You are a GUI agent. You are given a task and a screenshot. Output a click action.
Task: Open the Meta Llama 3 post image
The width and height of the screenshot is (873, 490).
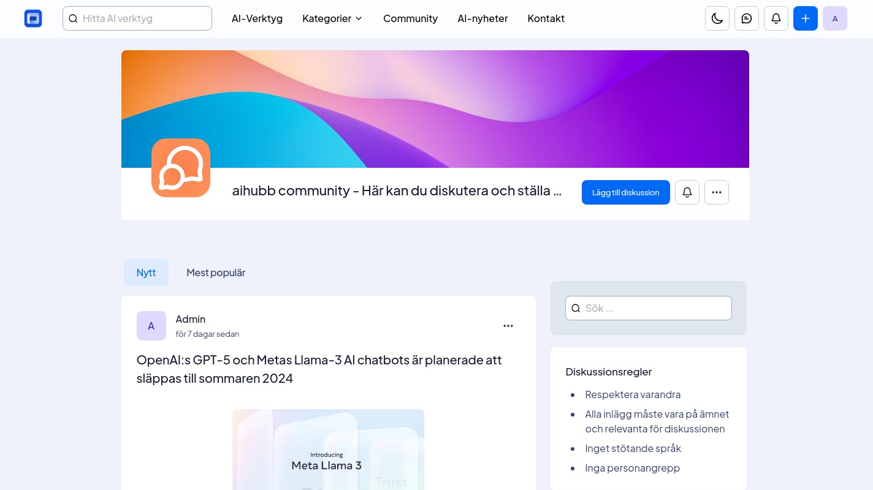(328, 450)
